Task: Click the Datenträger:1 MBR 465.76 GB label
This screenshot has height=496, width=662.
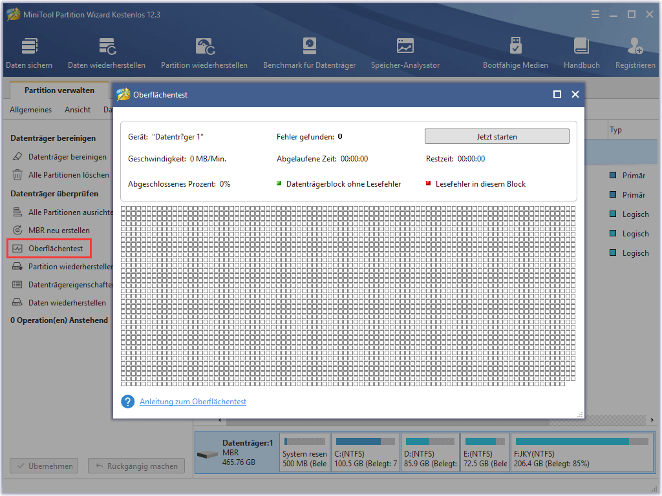Action: point(248,453)
